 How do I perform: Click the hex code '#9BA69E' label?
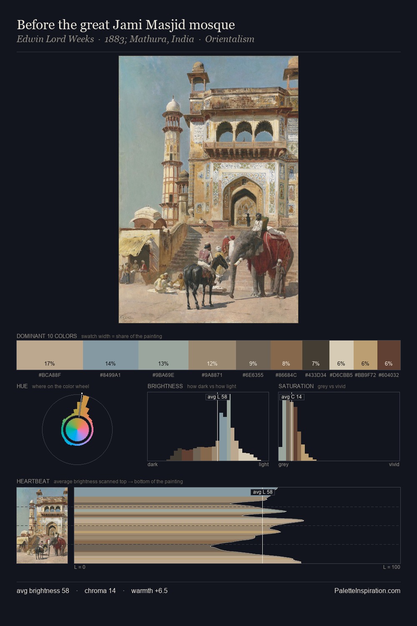pyautogui.click(x=163, y=375)
